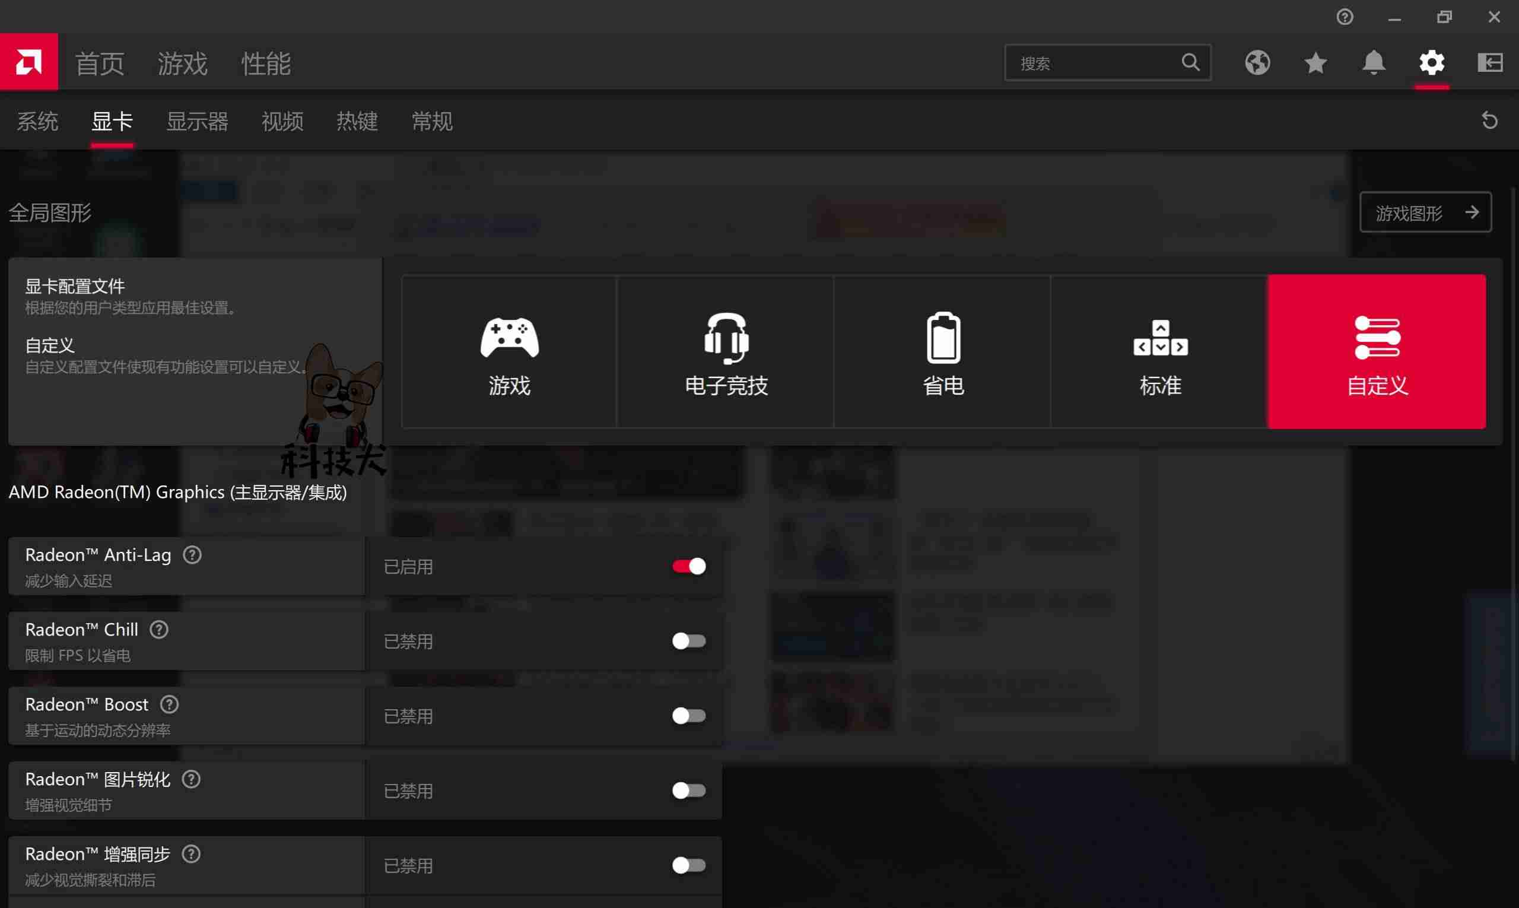Click the AMD logo icon
This screenshot has width=1519, height=908.
pyautogui.click(x=28, y=62)
